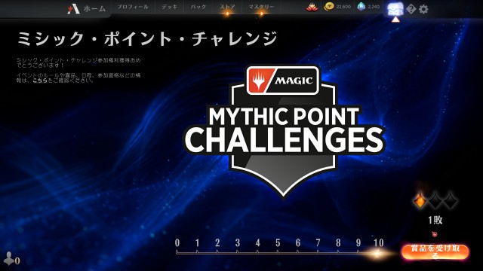Open the help question mark diamond
The width and height of the screenshot is (483, 271).
click(x=411, y=9)
